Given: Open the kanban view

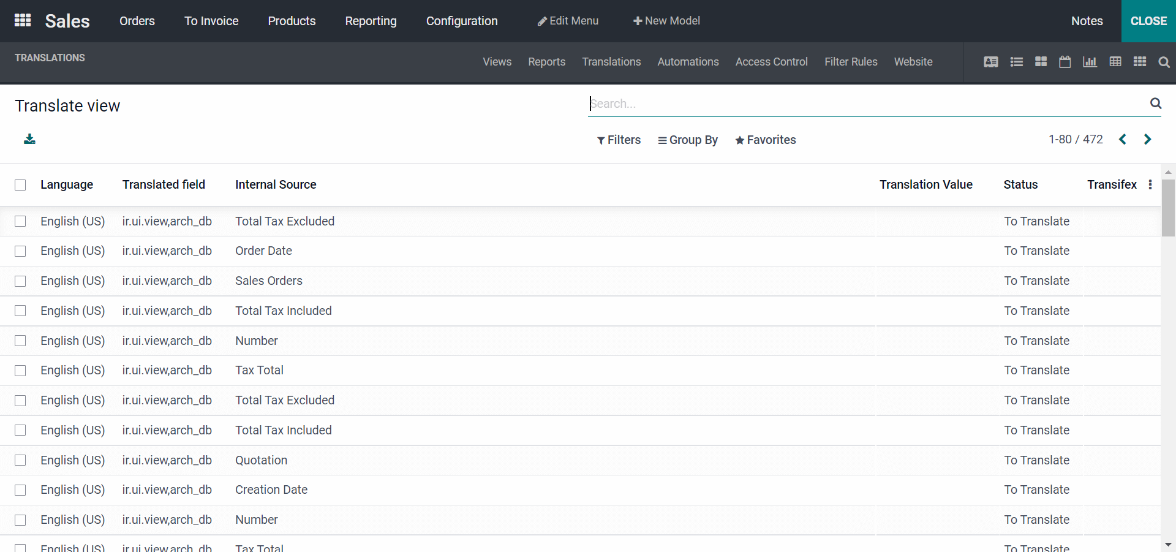Looking at the screenshot, I should tap(1040, 62).
